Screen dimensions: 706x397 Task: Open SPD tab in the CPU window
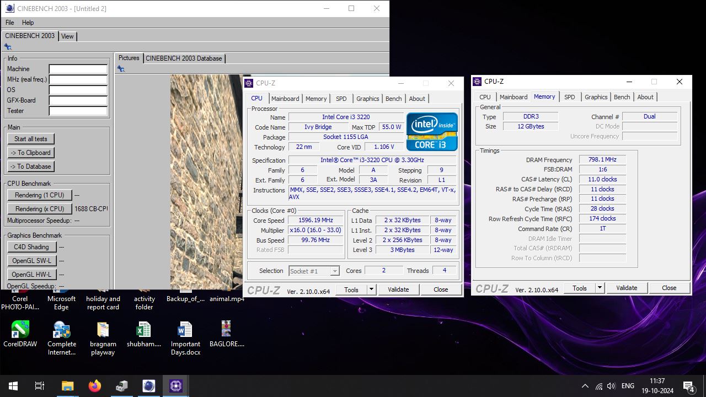point(341,99)
